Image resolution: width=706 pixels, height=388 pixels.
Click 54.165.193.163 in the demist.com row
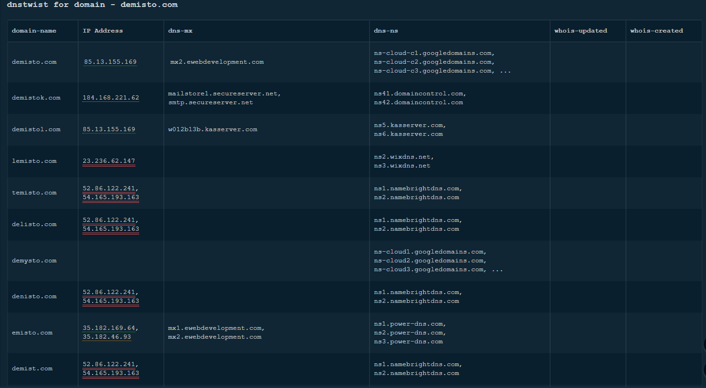click(x=111, y=373)
